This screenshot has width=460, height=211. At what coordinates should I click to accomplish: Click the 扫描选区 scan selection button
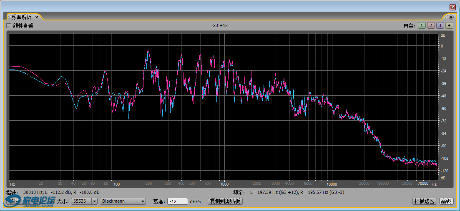pyautogui.click(x=425, y=201)
